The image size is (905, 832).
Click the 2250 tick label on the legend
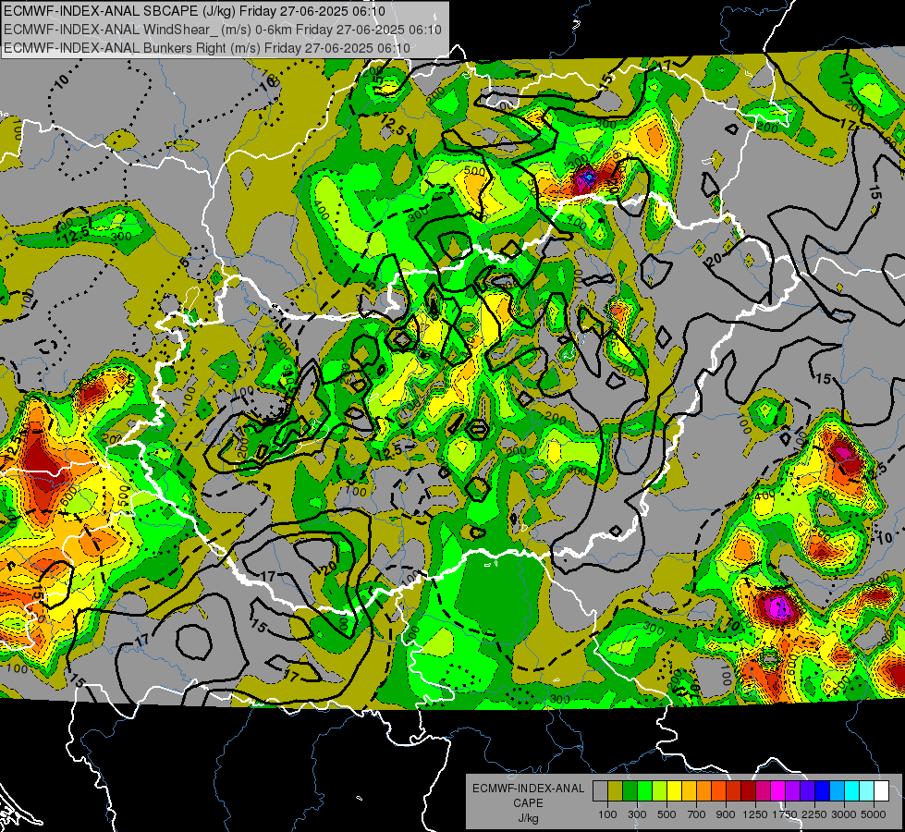click(x=814, y=814)
